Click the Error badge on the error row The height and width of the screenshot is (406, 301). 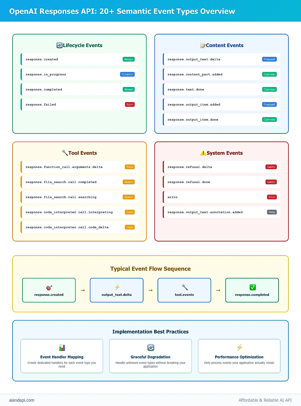(x=272, y=197)
